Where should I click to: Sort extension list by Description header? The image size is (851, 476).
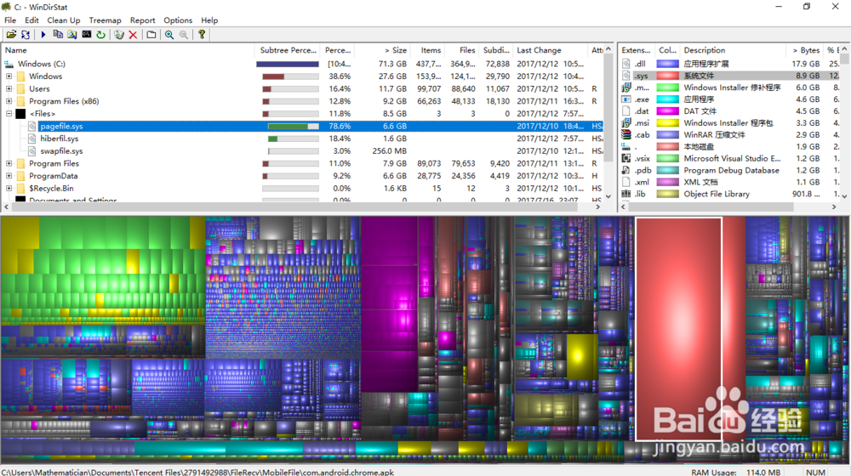[x=734, y=50]
